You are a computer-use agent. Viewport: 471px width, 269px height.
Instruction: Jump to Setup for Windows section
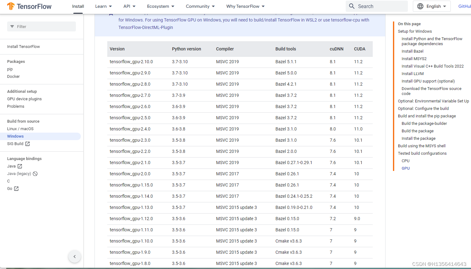click(415, 31)
